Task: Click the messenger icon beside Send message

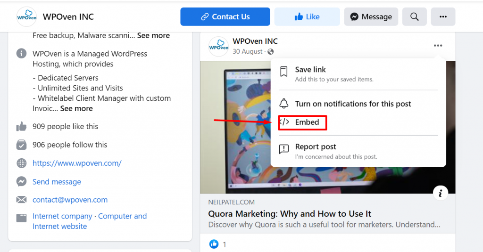Action: coord(21,181)
